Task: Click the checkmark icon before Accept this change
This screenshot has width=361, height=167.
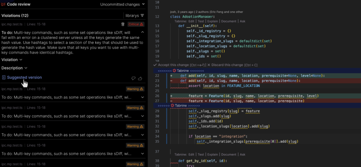Action: [155, 65]
